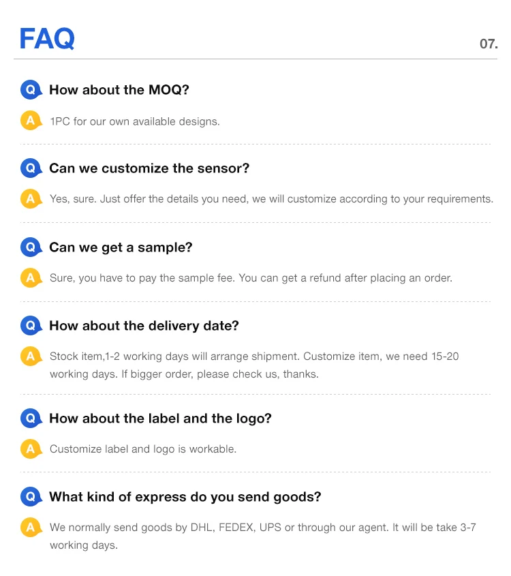Expand 'Can we customize the sensor?' question

149,168
